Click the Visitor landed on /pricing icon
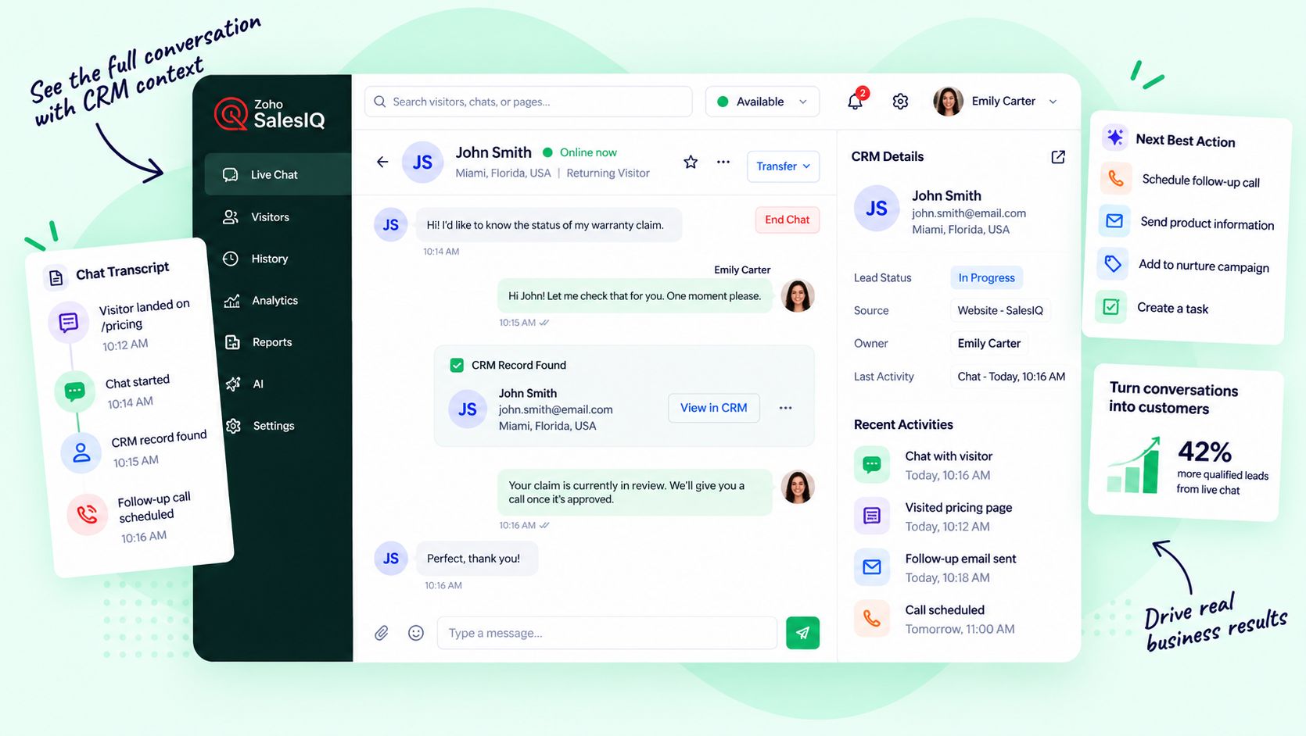1306x736 pixels. (x=68, y=322)
